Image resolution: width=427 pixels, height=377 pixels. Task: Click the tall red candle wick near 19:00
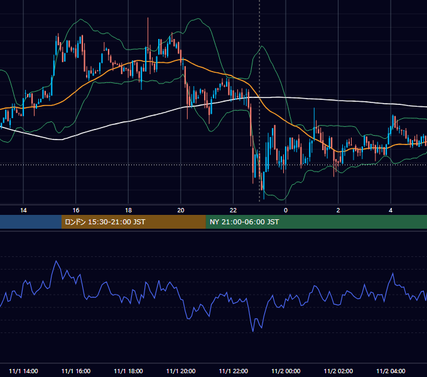148,33
